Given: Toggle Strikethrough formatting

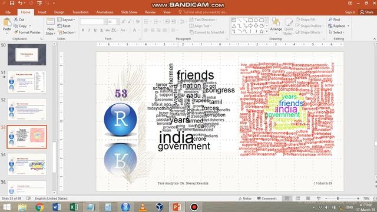Looking at the screenshot, I should [107, 30].
